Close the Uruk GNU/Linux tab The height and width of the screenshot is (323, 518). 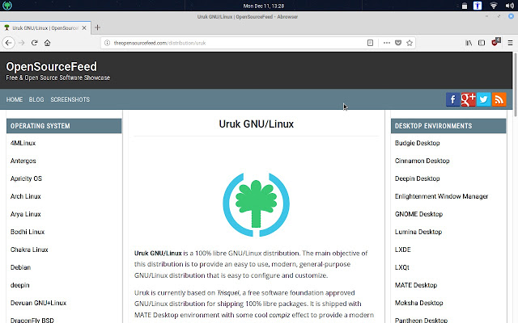pos(84,28)
